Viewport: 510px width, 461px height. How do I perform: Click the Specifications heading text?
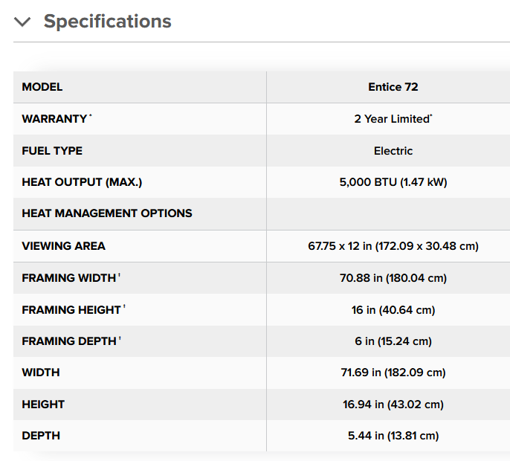point(107,22)
